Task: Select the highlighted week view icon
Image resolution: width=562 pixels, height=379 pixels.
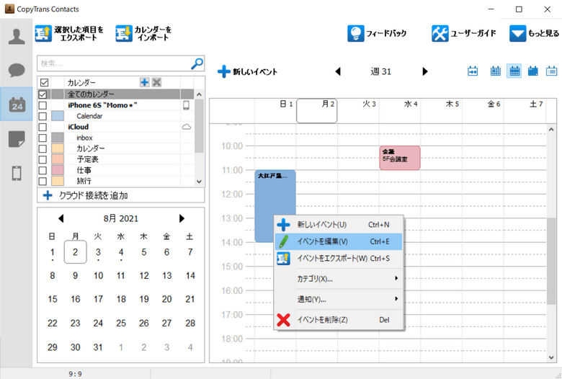Action: 514,71
